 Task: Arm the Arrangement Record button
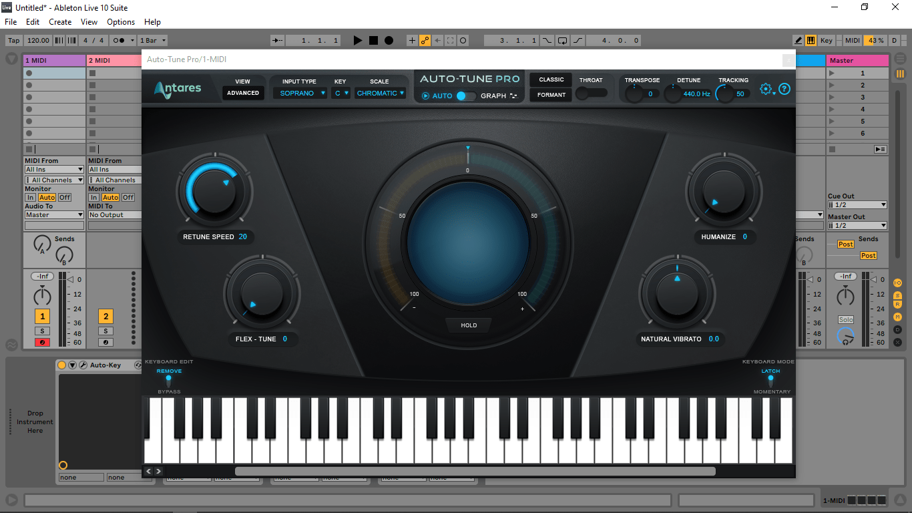(389, 41)
